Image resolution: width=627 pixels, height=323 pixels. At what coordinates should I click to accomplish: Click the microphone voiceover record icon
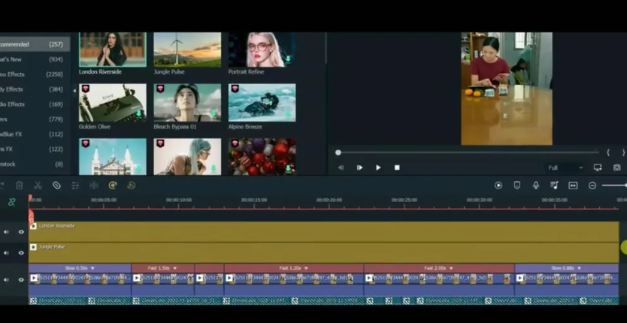pyautogui.click(x=535, y=186)
